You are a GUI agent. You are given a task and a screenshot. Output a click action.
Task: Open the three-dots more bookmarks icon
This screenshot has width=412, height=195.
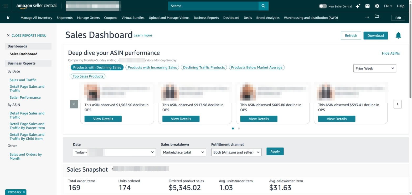point(367,17)
